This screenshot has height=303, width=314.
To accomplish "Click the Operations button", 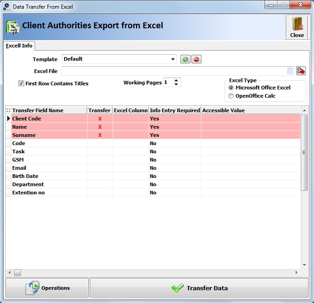I will tap(47, 288).
